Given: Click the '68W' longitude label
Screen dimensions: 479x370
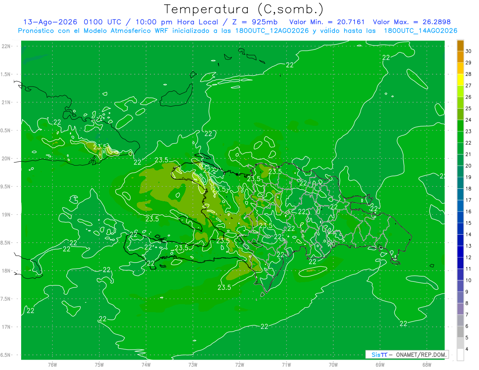Looking at the screenshot, I should pyautogui.click(x=427, y=365).
